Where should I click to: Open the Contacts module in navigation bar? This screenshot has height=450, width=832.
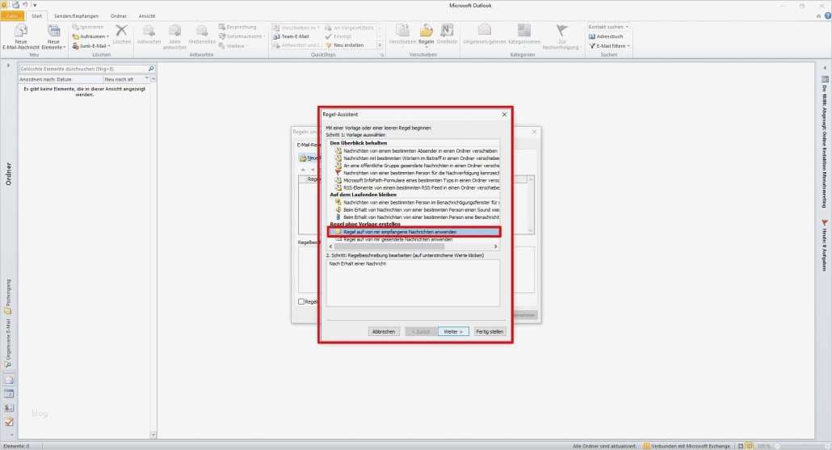tap(9, 407)
